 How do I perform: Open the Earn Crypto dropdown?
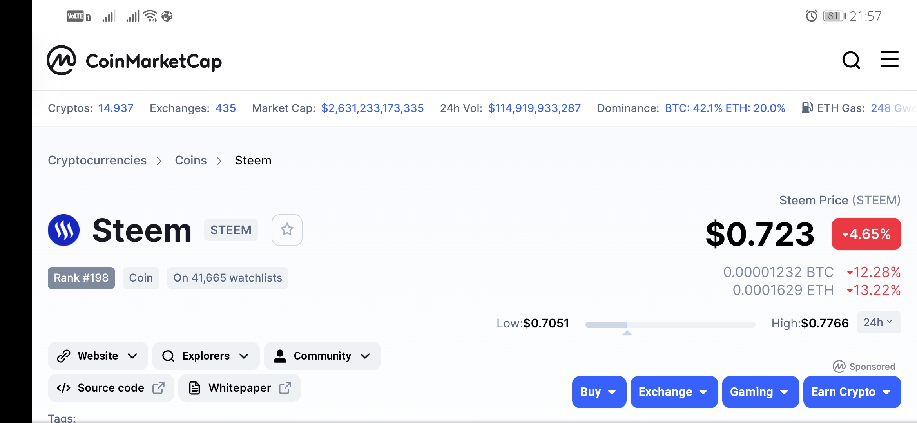[852, 392]
